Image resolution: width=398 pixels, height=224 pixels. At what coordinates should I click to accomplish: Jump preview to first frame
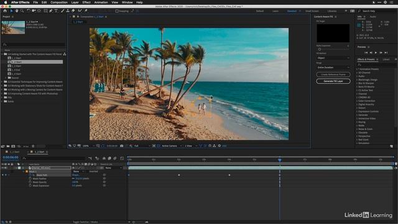point(366,52)
